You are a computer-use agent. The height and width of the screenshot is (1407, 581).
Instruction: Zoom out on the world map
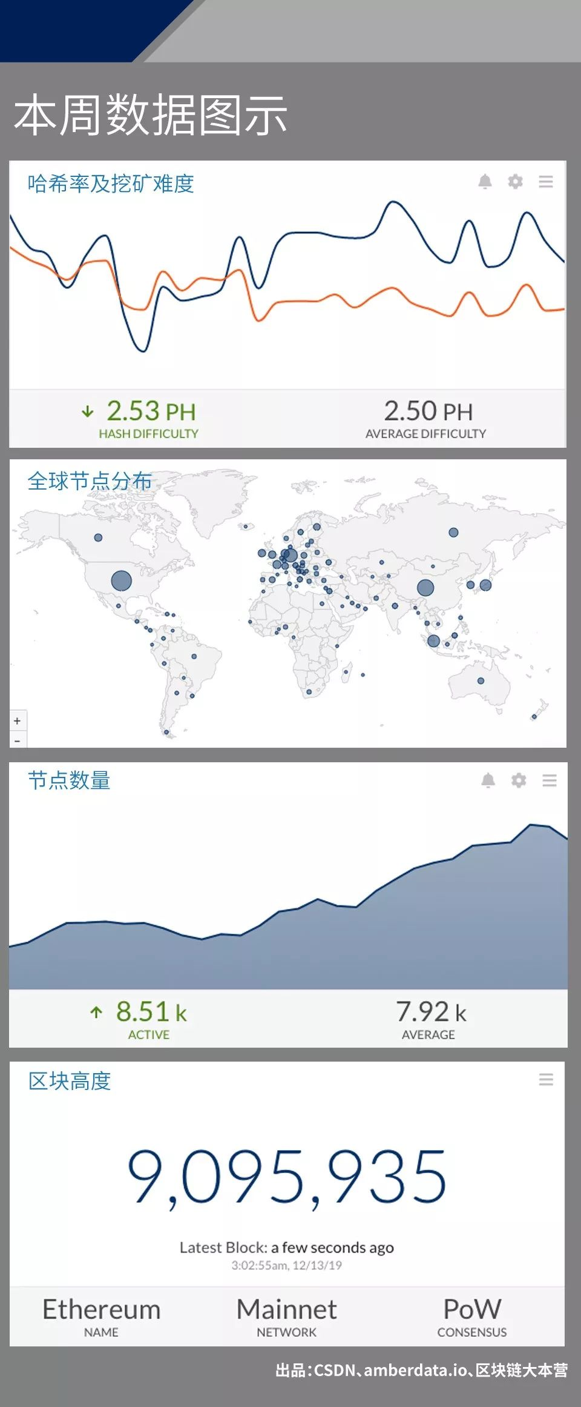pos(18,740)
